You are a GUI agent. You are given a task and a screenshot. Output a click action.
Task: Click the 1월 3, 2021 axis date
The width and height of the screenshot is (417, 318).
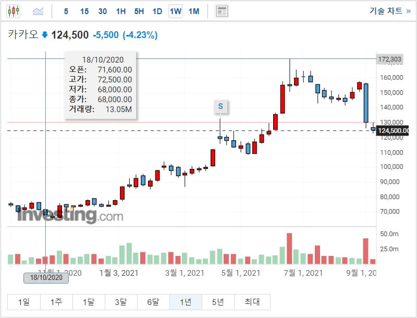(119, 273)
